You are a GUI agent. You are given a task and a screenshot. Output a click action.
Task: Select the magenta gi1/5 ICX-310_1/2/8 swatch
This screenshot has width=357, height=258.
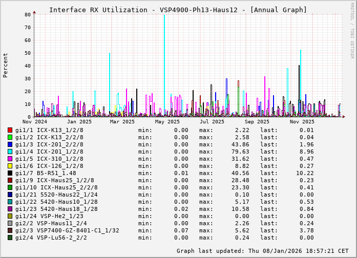click(10, 159)
